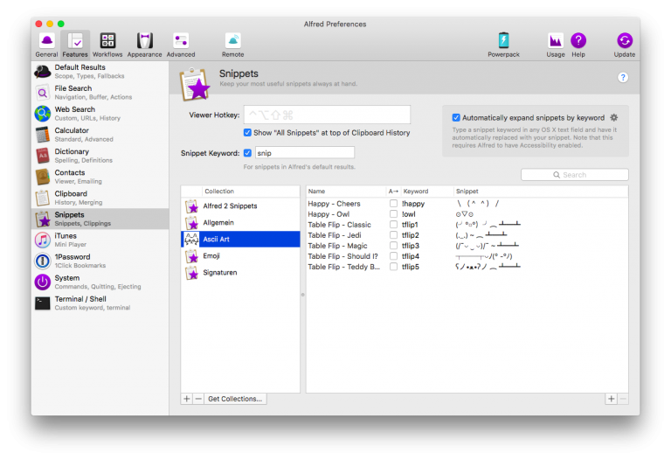Click the round help question mark button
Screen dimensions: 671x460
623,77
